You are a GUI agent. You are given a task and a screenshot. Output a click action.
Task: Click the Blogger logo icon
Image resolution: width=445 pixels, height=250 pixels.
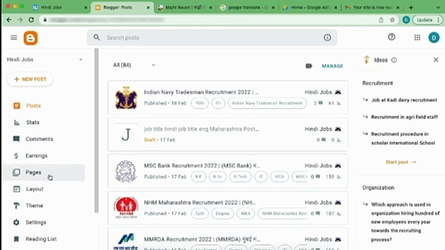[x=31, y=38]
